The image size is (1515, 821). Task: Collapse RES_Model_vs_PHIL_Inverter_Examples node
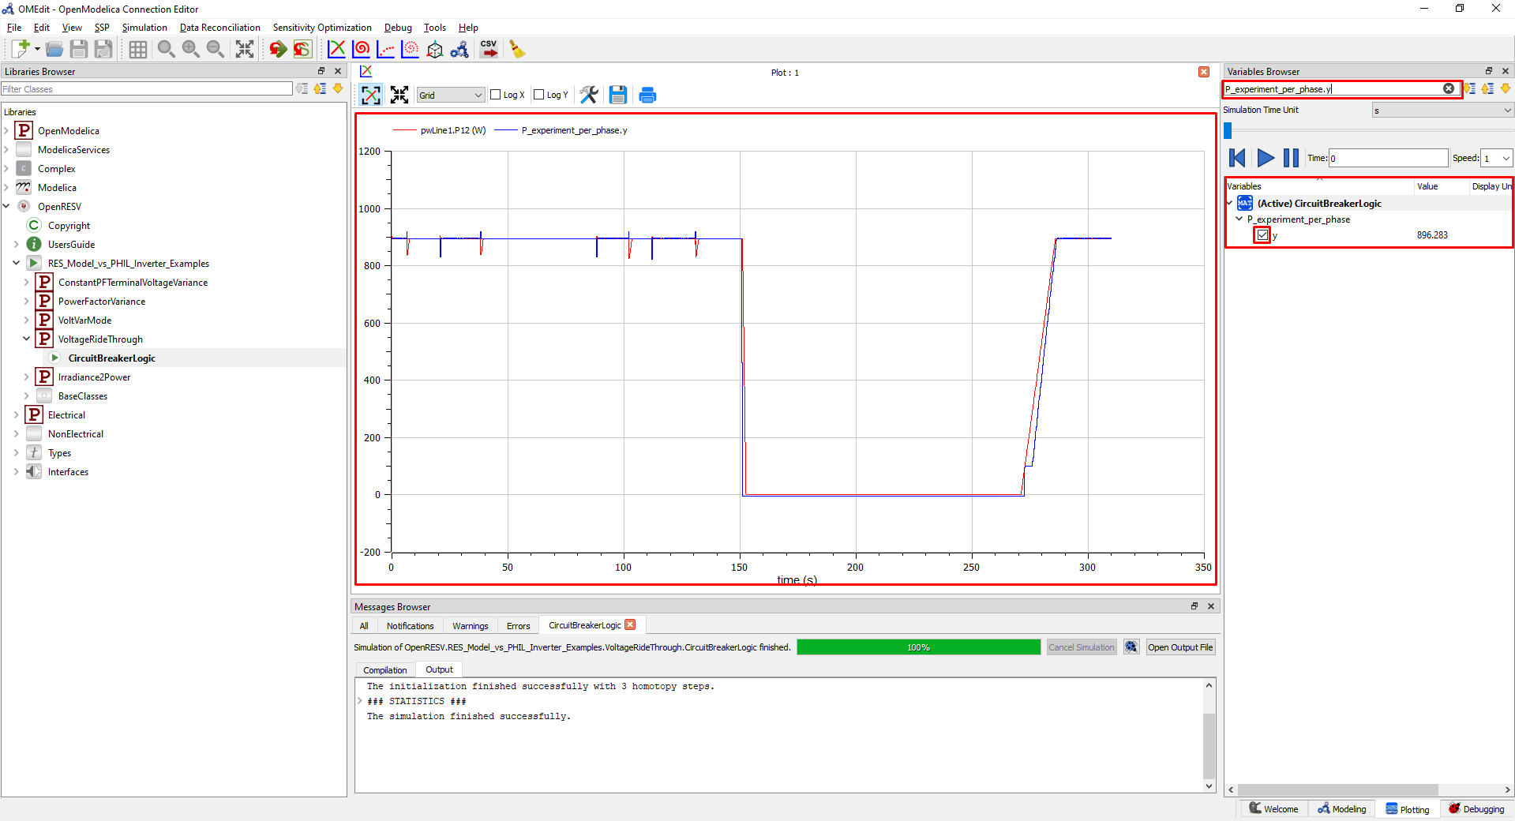pos(16,263)
